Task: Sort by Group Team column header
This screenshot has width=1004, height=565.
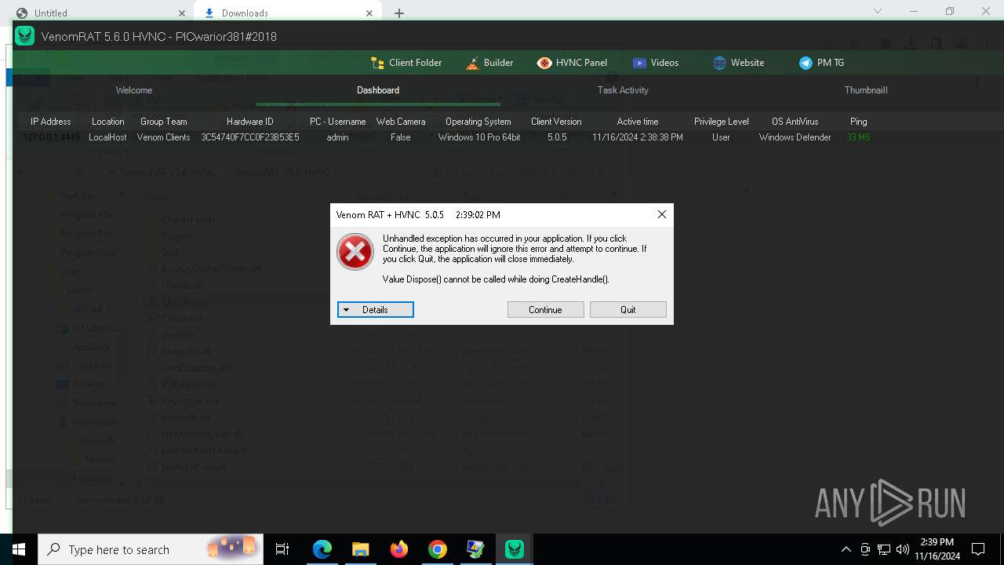Action: pyautogui.click(x=163, y=122)
